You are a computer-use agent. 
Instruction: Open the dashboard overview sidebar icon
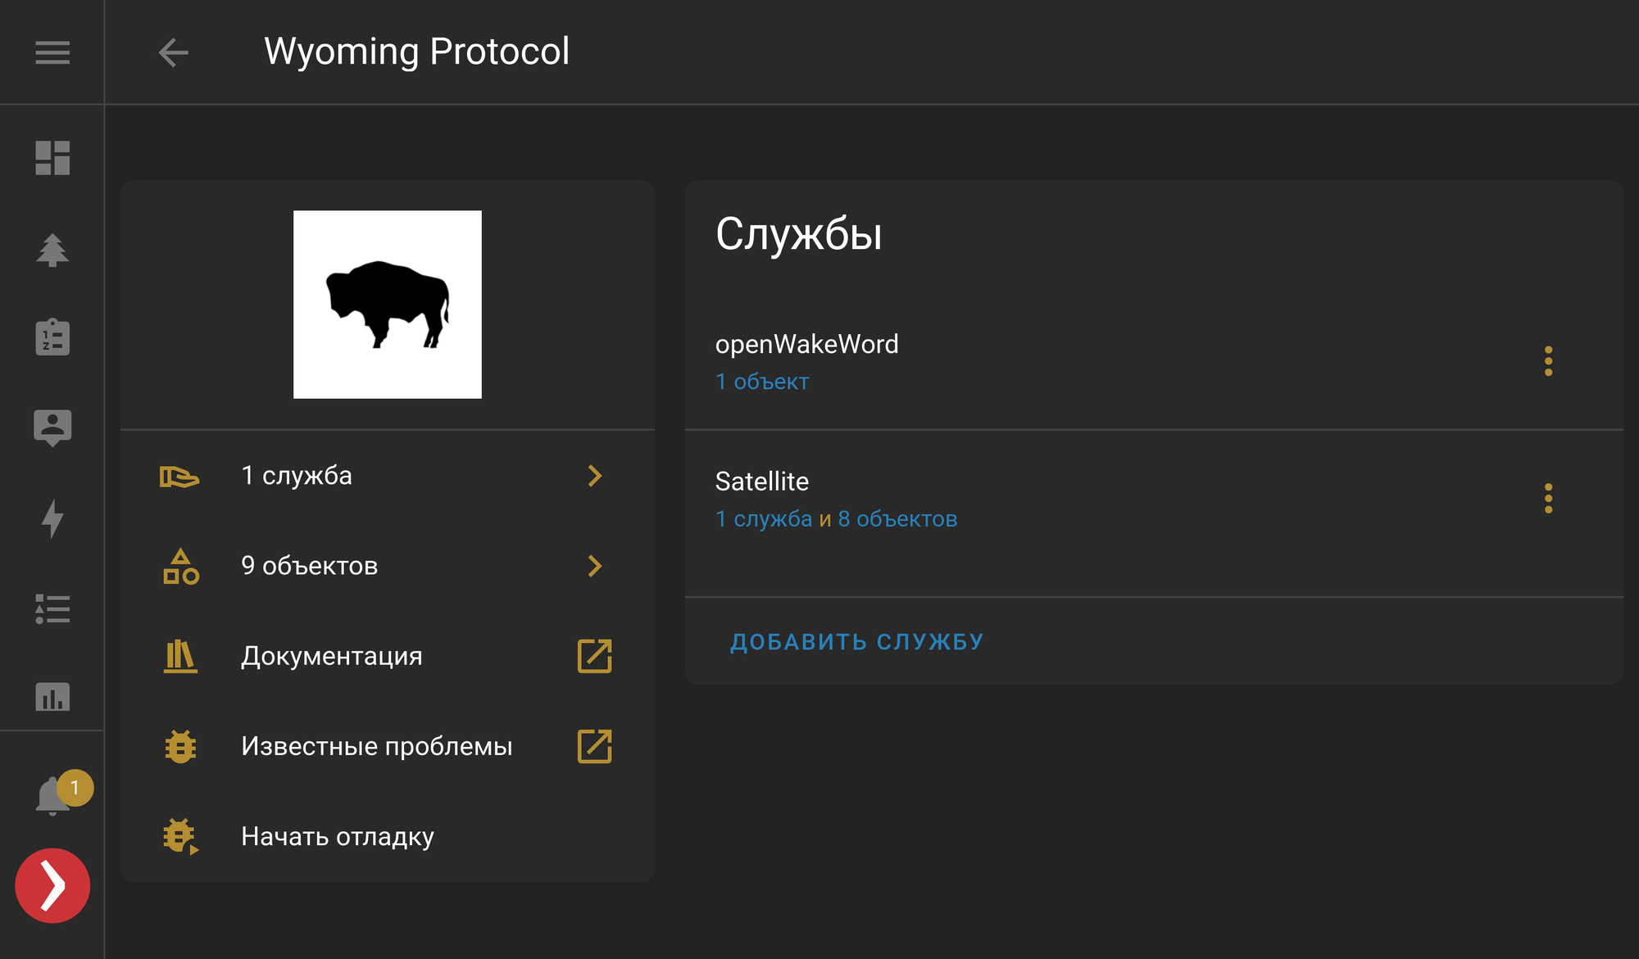(x=52, y=157)
